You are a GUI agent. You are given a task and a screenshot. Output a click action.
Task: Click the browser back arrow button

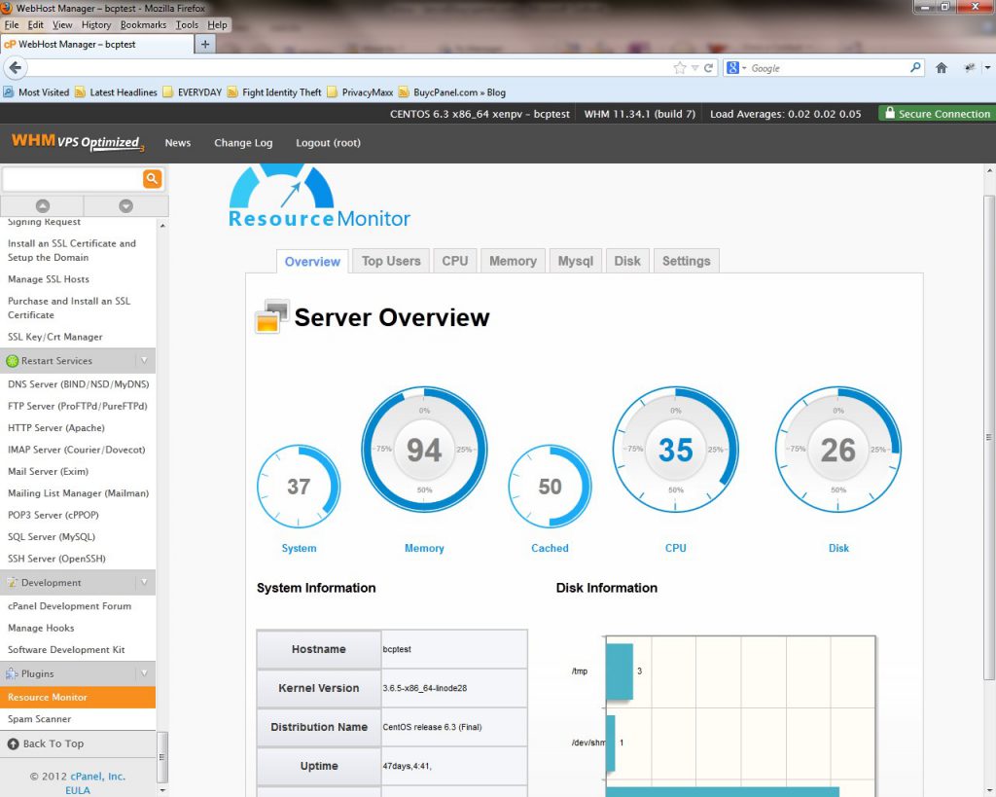tap(16, 68)
